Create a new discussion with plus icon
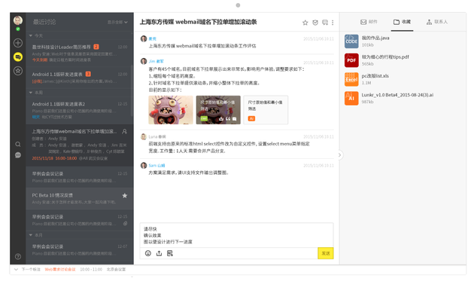This screenshot has width=474, height=284. pyautogui.click(x=18, y=43)
